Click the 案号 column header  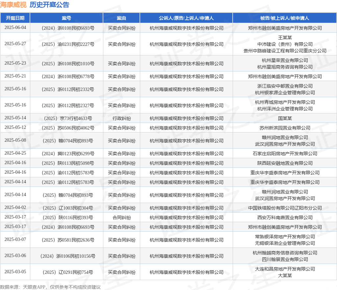(x=66, y=18)
